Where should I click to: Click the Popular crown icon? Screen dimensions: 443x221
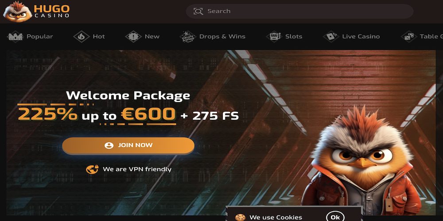(15, 37)
